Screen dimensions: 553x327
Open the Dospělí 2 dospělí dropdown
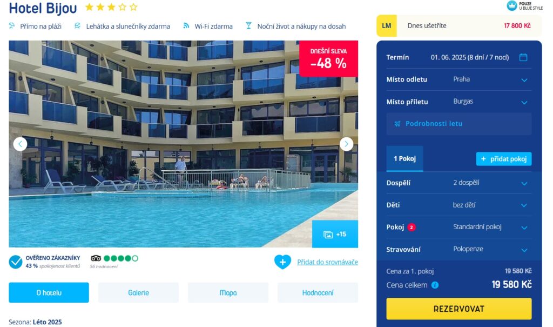459,183
